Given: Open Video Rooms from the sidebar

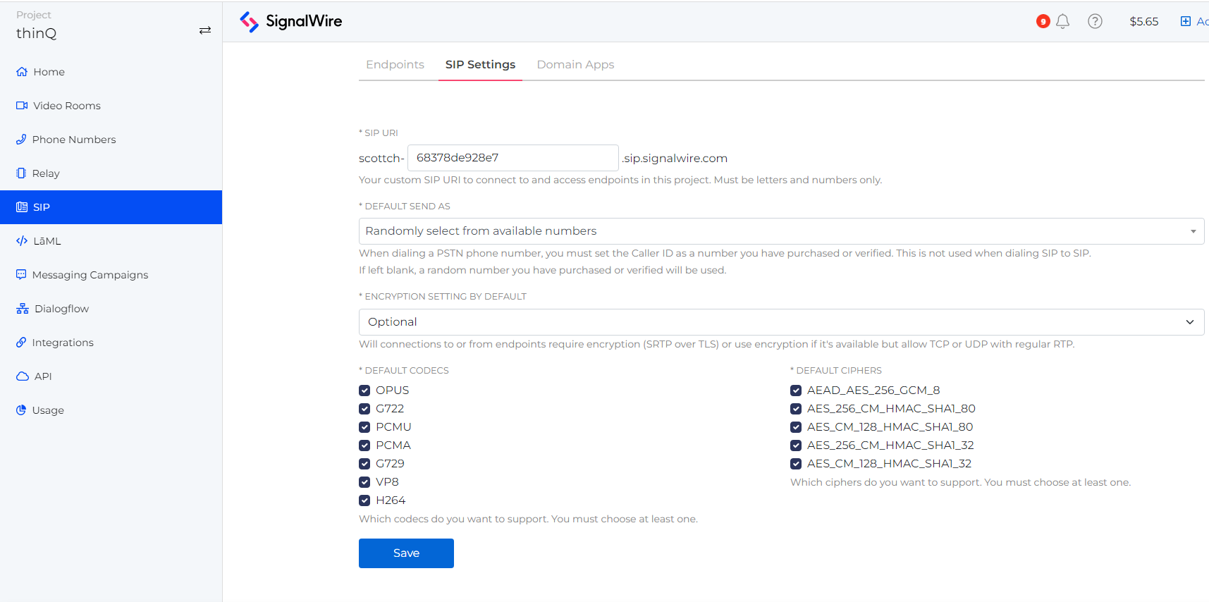Looking at the screenshot, I should tap(66, 106).
